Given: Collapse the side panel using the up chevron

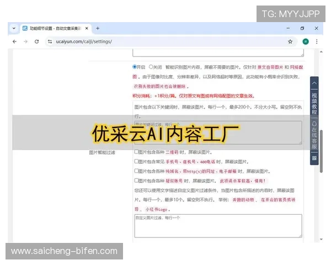Looking at the screenshot, I should coord(314,83).
